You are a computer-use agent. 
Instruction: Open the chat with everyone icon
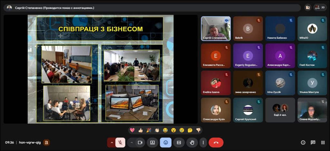coord(313,143)
